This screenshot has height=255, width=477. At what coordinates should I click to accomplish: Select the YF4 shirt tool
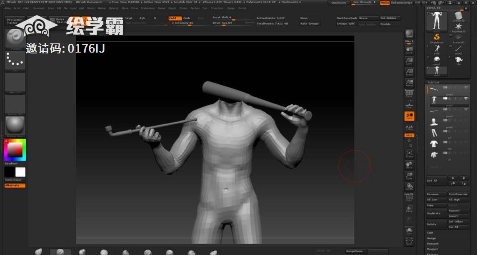(x=458, y=61)
